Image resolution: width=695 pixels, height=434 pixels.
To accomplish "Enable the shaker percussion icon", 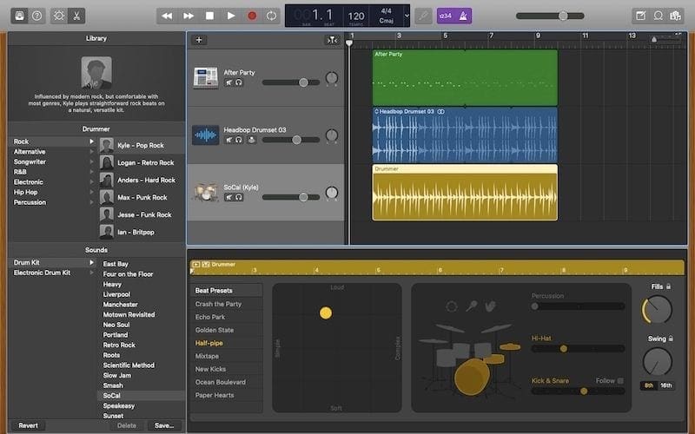I will [x=471, y=306].
